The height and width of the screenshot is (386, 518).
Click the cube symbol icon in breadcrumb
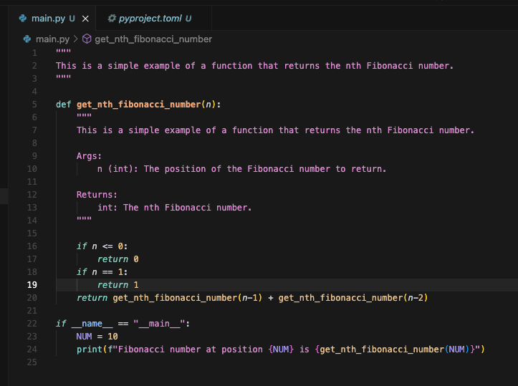(87, 39)
